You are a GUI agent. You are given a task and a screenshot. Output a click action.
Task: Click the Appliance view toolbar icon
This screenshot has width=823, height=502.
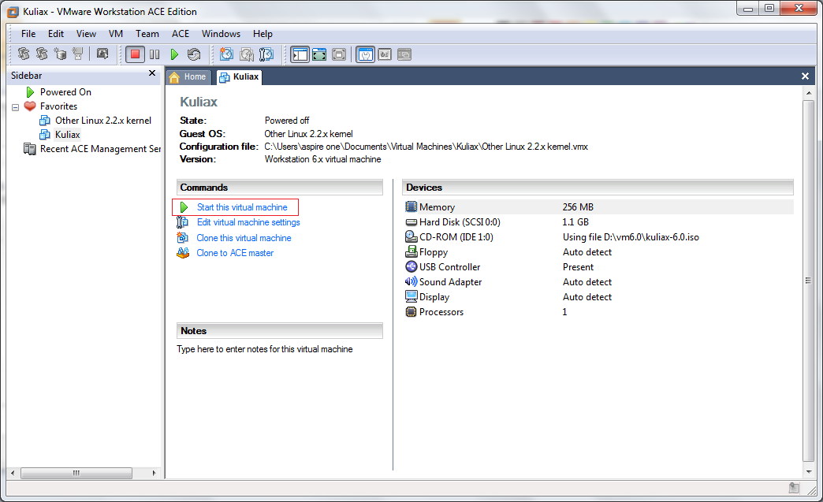[x=385, y=54]
